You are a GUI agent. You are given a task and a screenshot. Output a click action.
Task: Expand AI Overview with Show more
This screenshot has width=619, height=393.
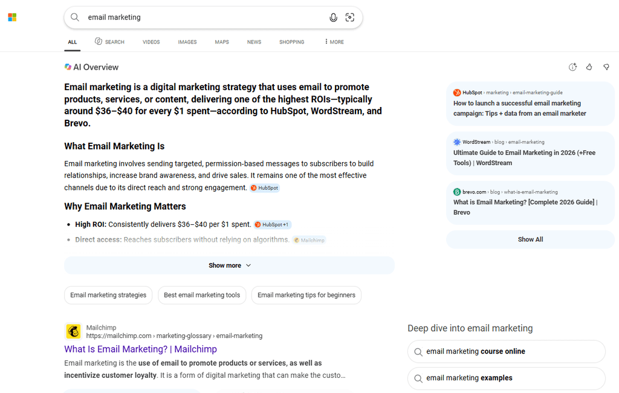click(x=229, y=265)
